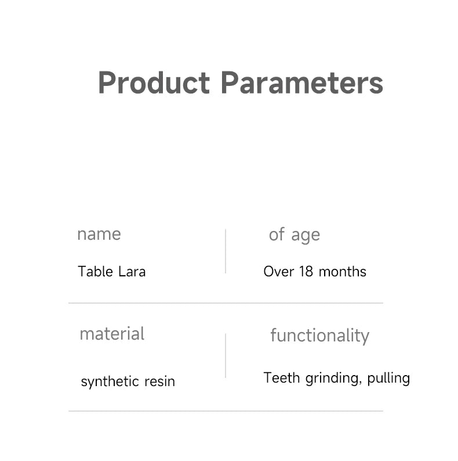This screenshot has height=461, width=458.
Task: Click the word "Product" in the heading
Action: coord(154,82)
